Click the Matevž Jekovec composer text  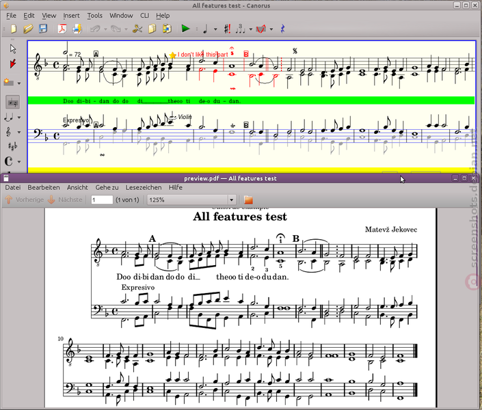(391, 230)
